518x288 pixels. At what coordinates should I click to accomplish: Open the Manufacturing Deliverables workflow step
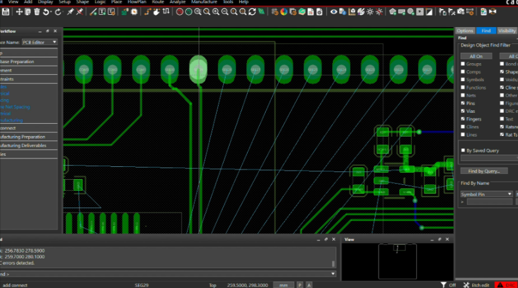(x=28, y=146)
